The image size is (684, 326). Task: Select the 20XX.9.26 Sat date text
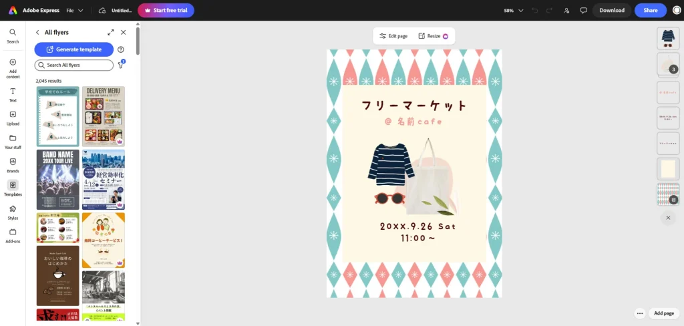click(x=417, y=226)
